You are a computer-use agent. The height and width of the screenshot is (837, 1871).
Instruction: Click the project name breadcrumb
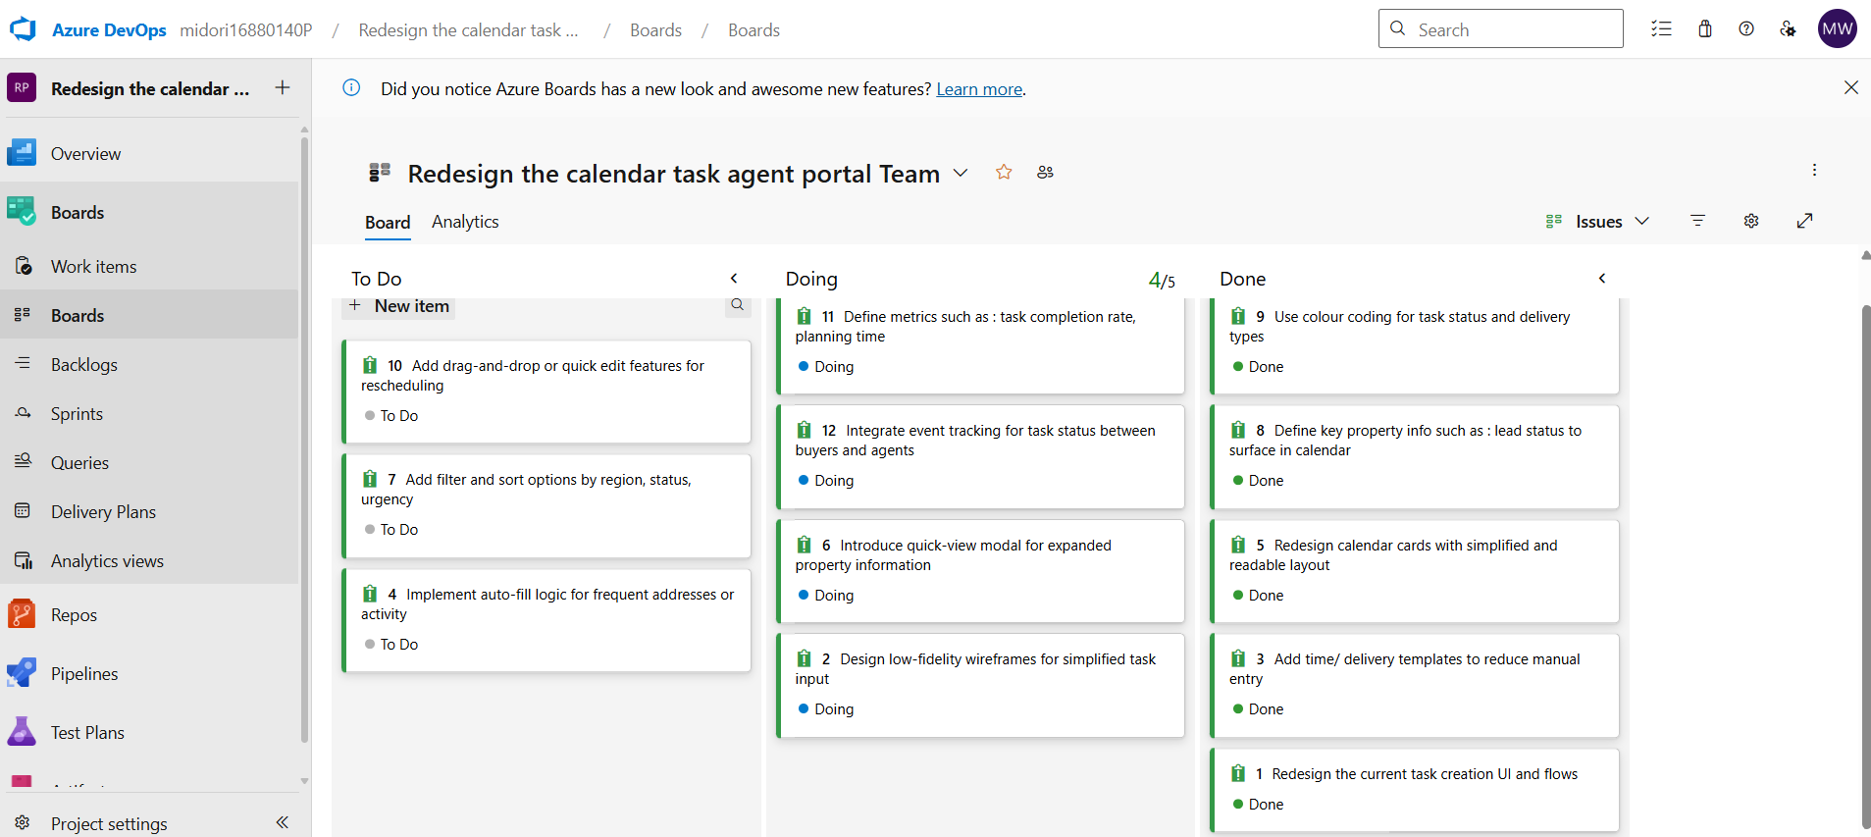click(x=468, y=30)
